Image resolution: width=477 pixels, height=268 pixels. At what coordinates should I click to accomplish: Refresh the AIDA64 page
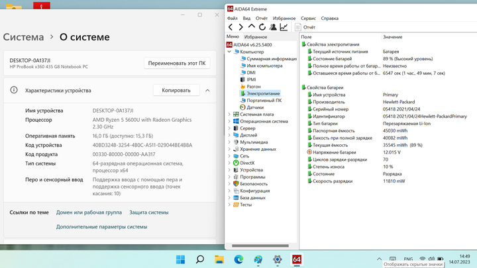(262, 27)
